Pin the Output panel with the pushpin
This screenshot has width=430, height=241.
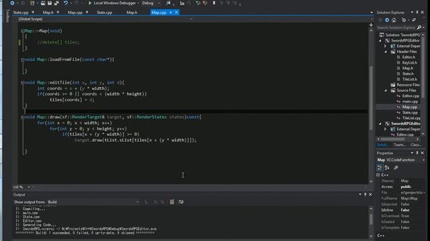[365, 194]
